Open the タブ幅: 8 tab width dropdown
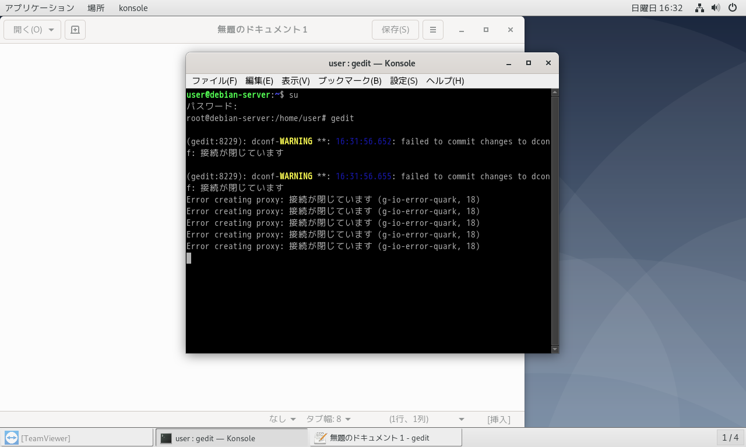Image resolution: width=746 pixels, height=447 pixels. point(329,419)
